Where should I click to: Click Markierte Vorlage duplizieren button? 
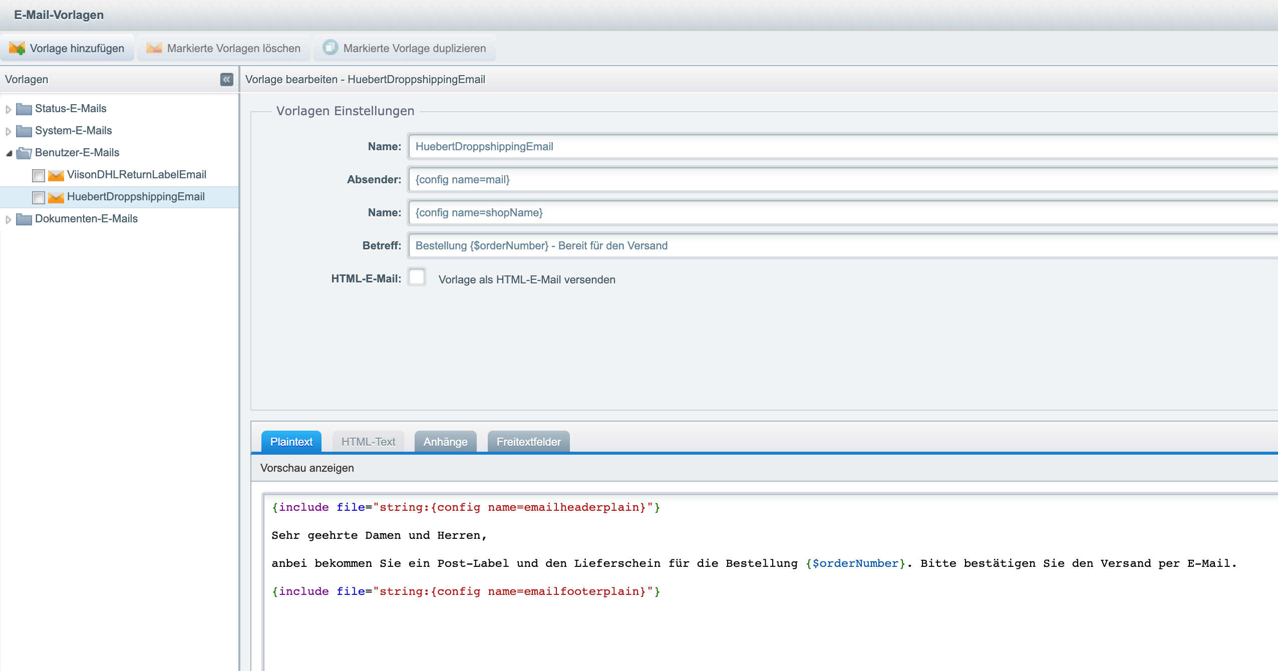[x=405, y=48]
